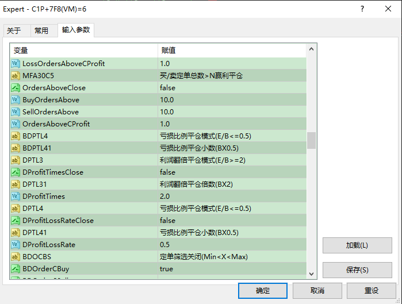
Task: Click the number icon beside DProfitLossRate
Action: [16, 245]
